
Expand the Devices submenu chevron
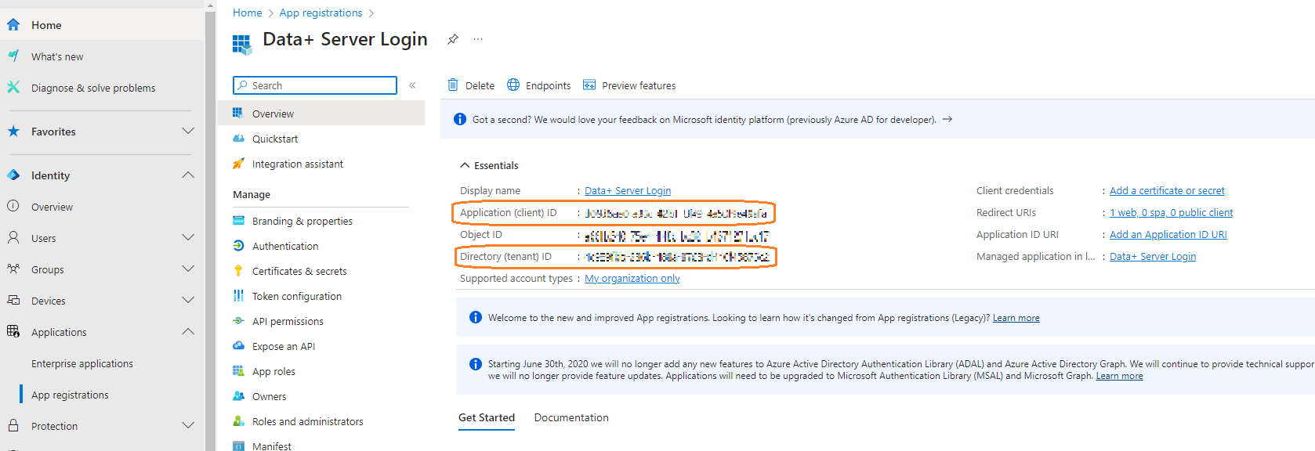point(188,300)
